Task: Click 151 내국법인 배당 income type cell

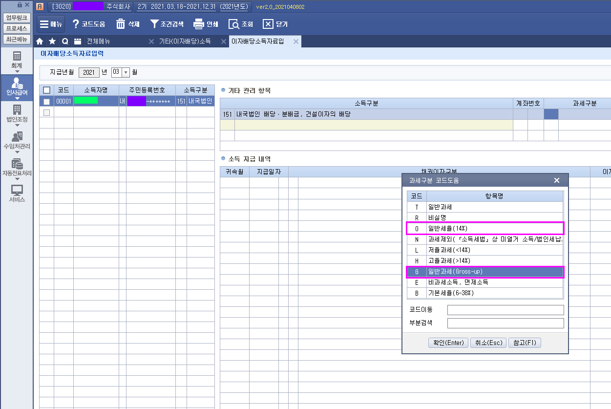Action: (374, 114)
